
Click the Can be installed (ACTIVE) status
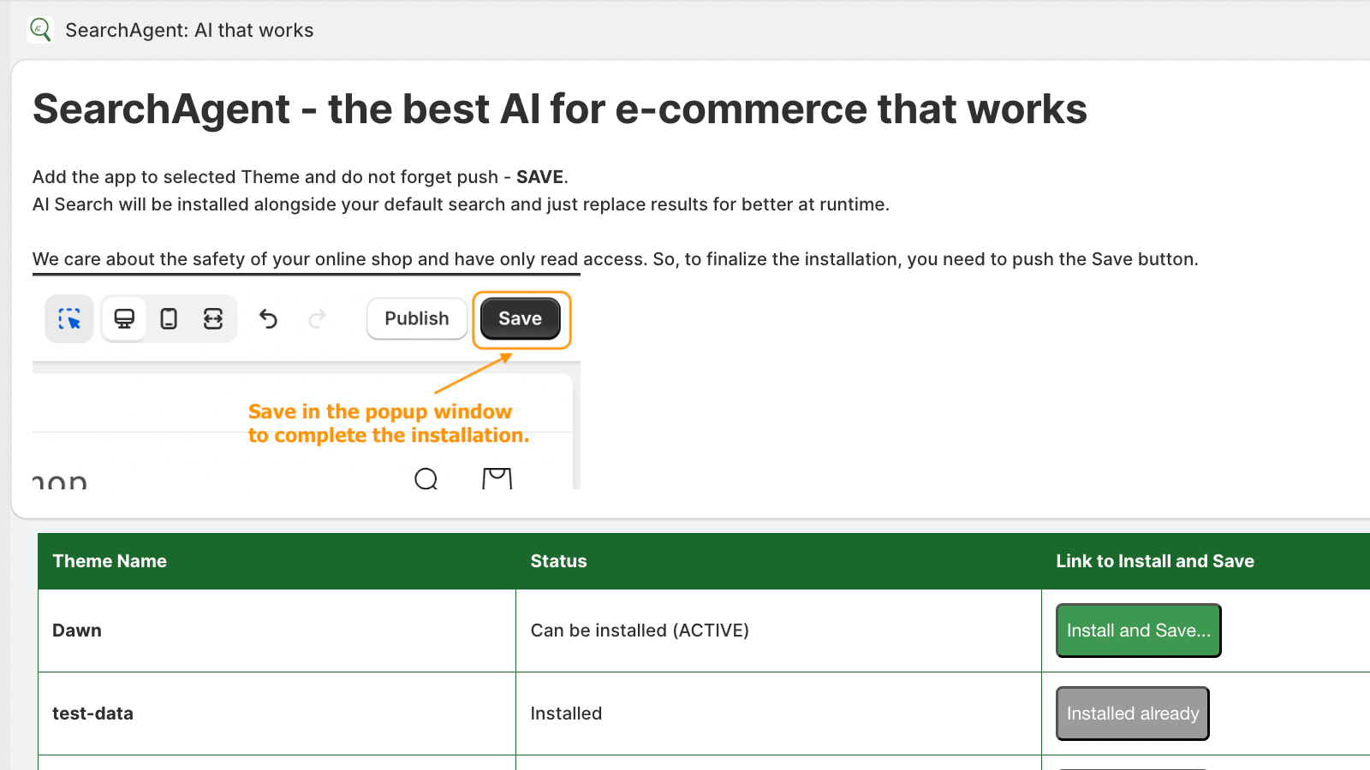click(640, 631)
